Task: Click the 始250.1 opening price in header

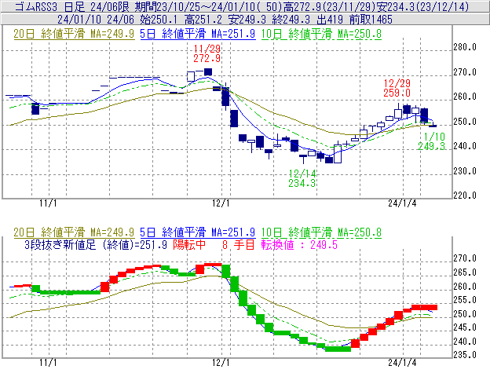Action: (159, 20)
